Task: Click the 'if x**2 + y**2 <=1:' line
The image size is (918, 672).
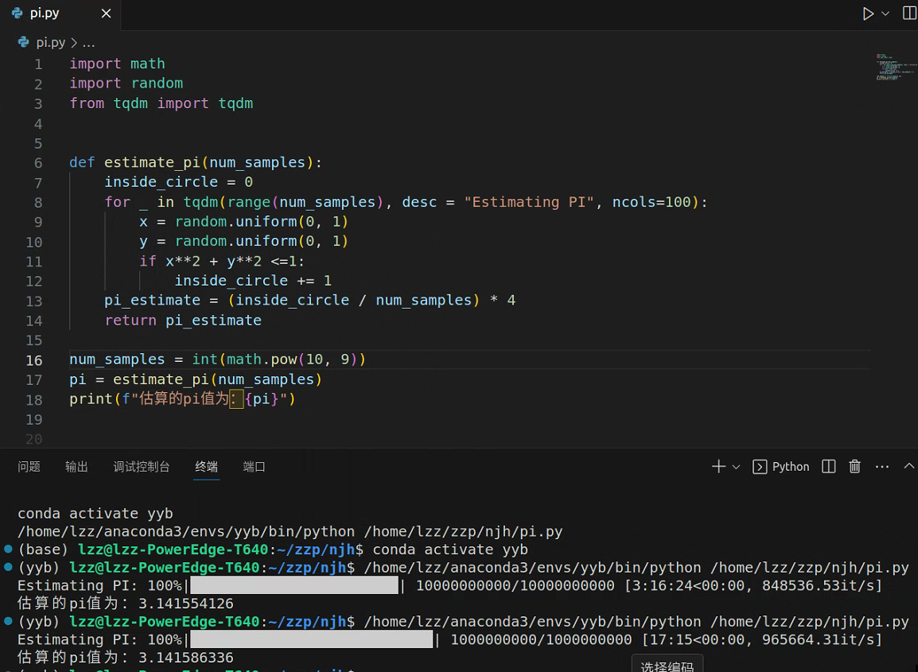Action: pos(222,261)
